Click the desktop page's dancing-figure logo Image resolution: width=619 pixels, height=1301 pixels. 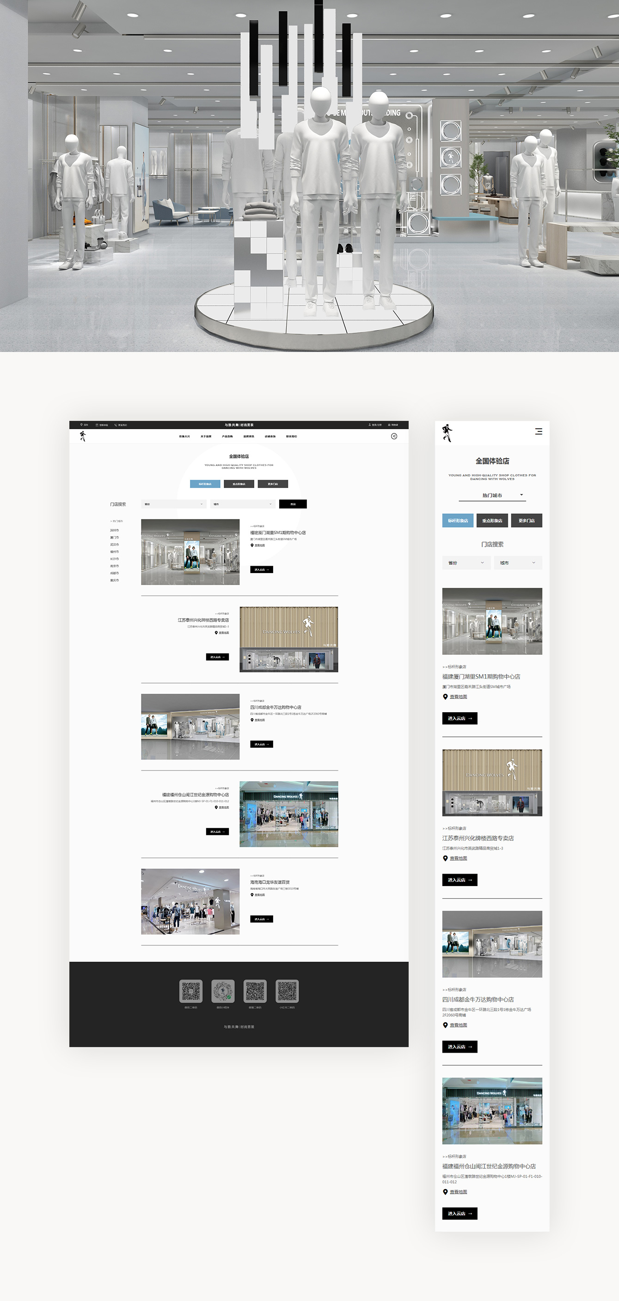coord(83,436)
